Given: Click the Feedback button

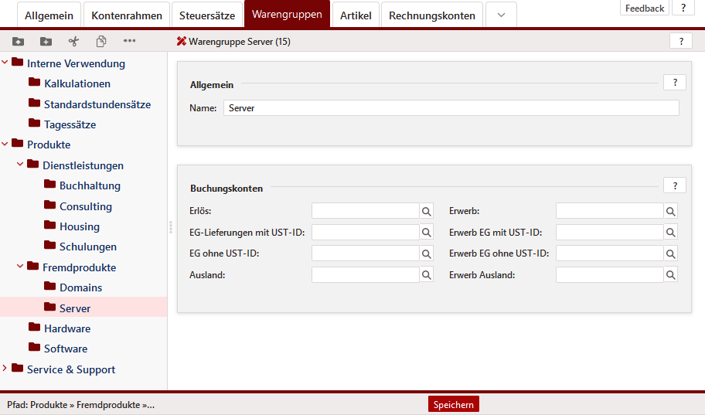Looking at the screenshot, I should click(x=645, y=9).
